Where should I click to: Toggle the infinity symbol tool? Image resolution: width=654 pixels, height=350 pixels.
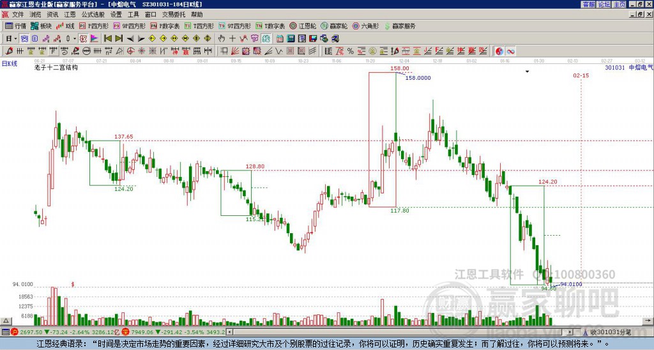click(511, 51)
